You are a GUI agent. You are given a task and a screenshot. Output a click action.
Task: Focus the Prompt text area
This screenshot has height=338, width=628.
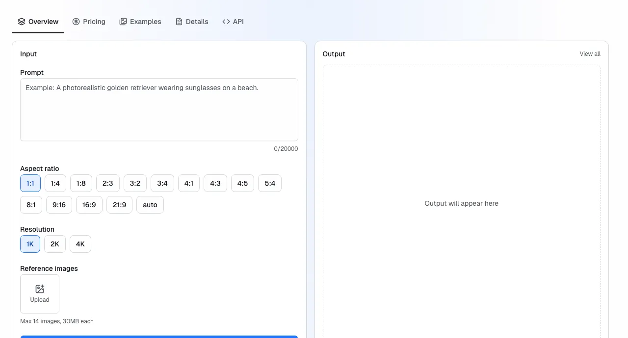tap(159, 110)
